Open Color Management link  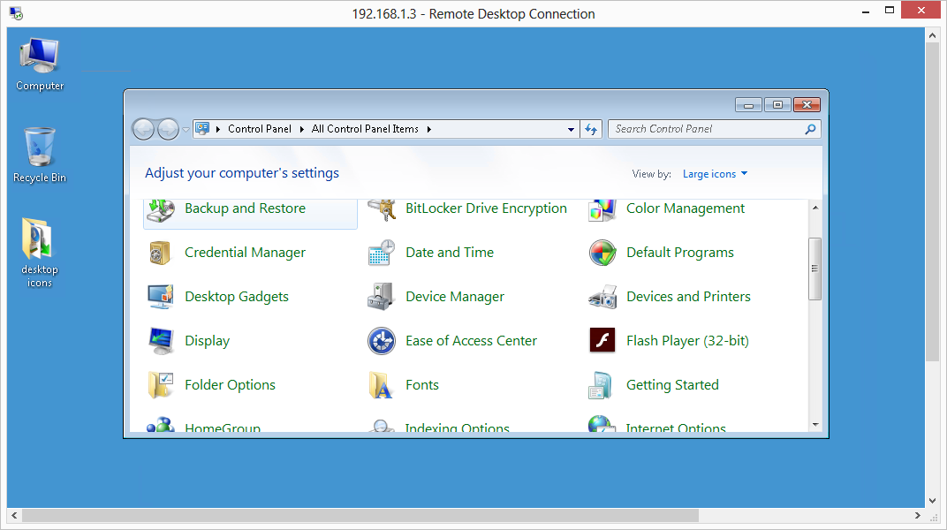point(686,208)
